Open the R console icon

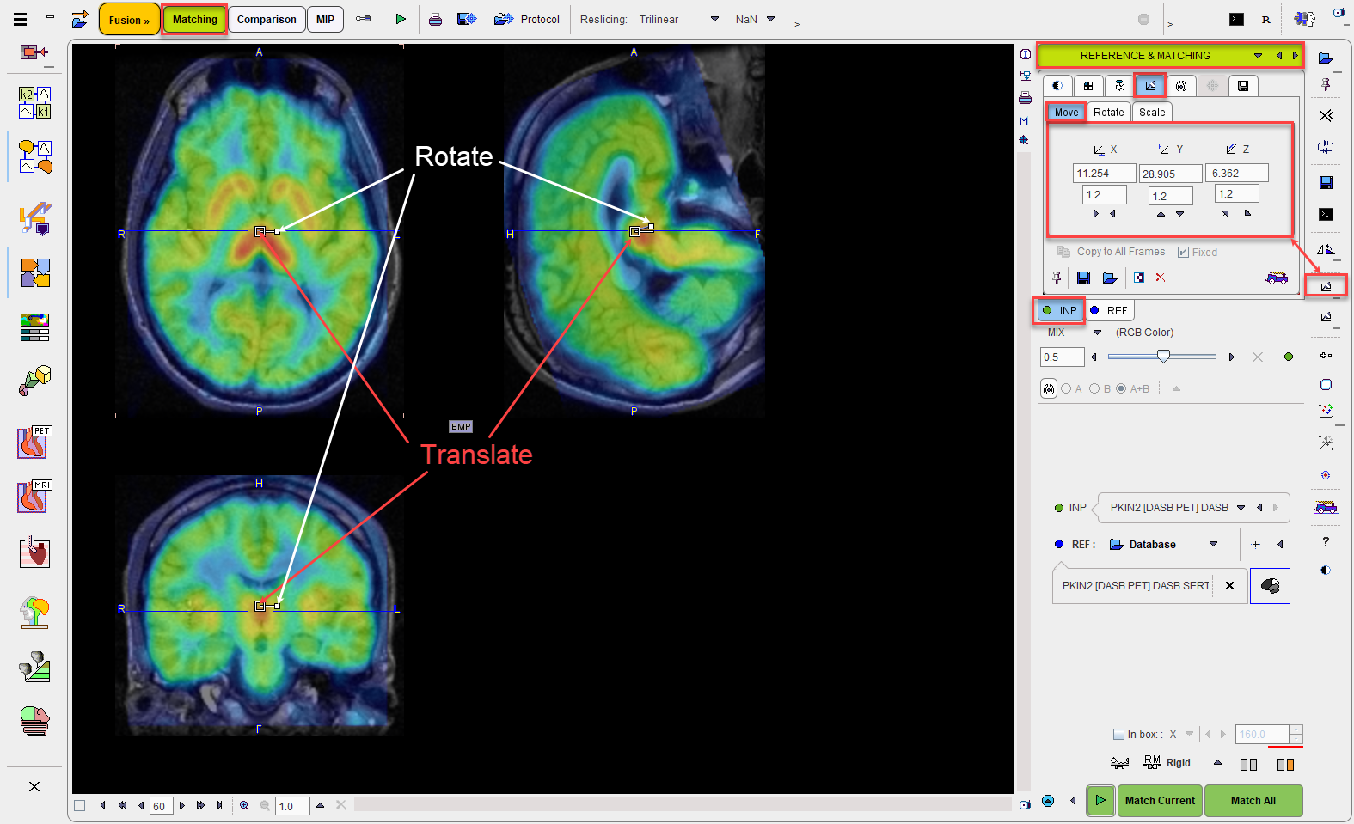coord(1265,19)
